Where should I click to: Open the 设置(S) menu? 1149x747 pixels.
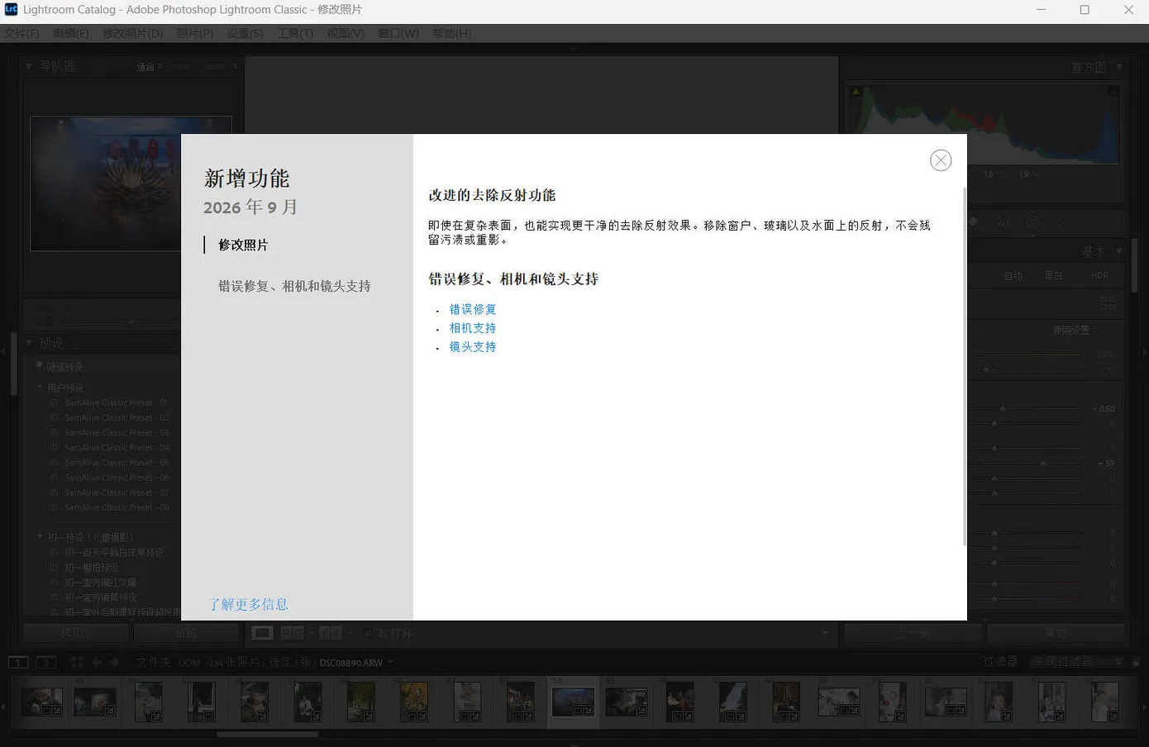click(246, 33)
